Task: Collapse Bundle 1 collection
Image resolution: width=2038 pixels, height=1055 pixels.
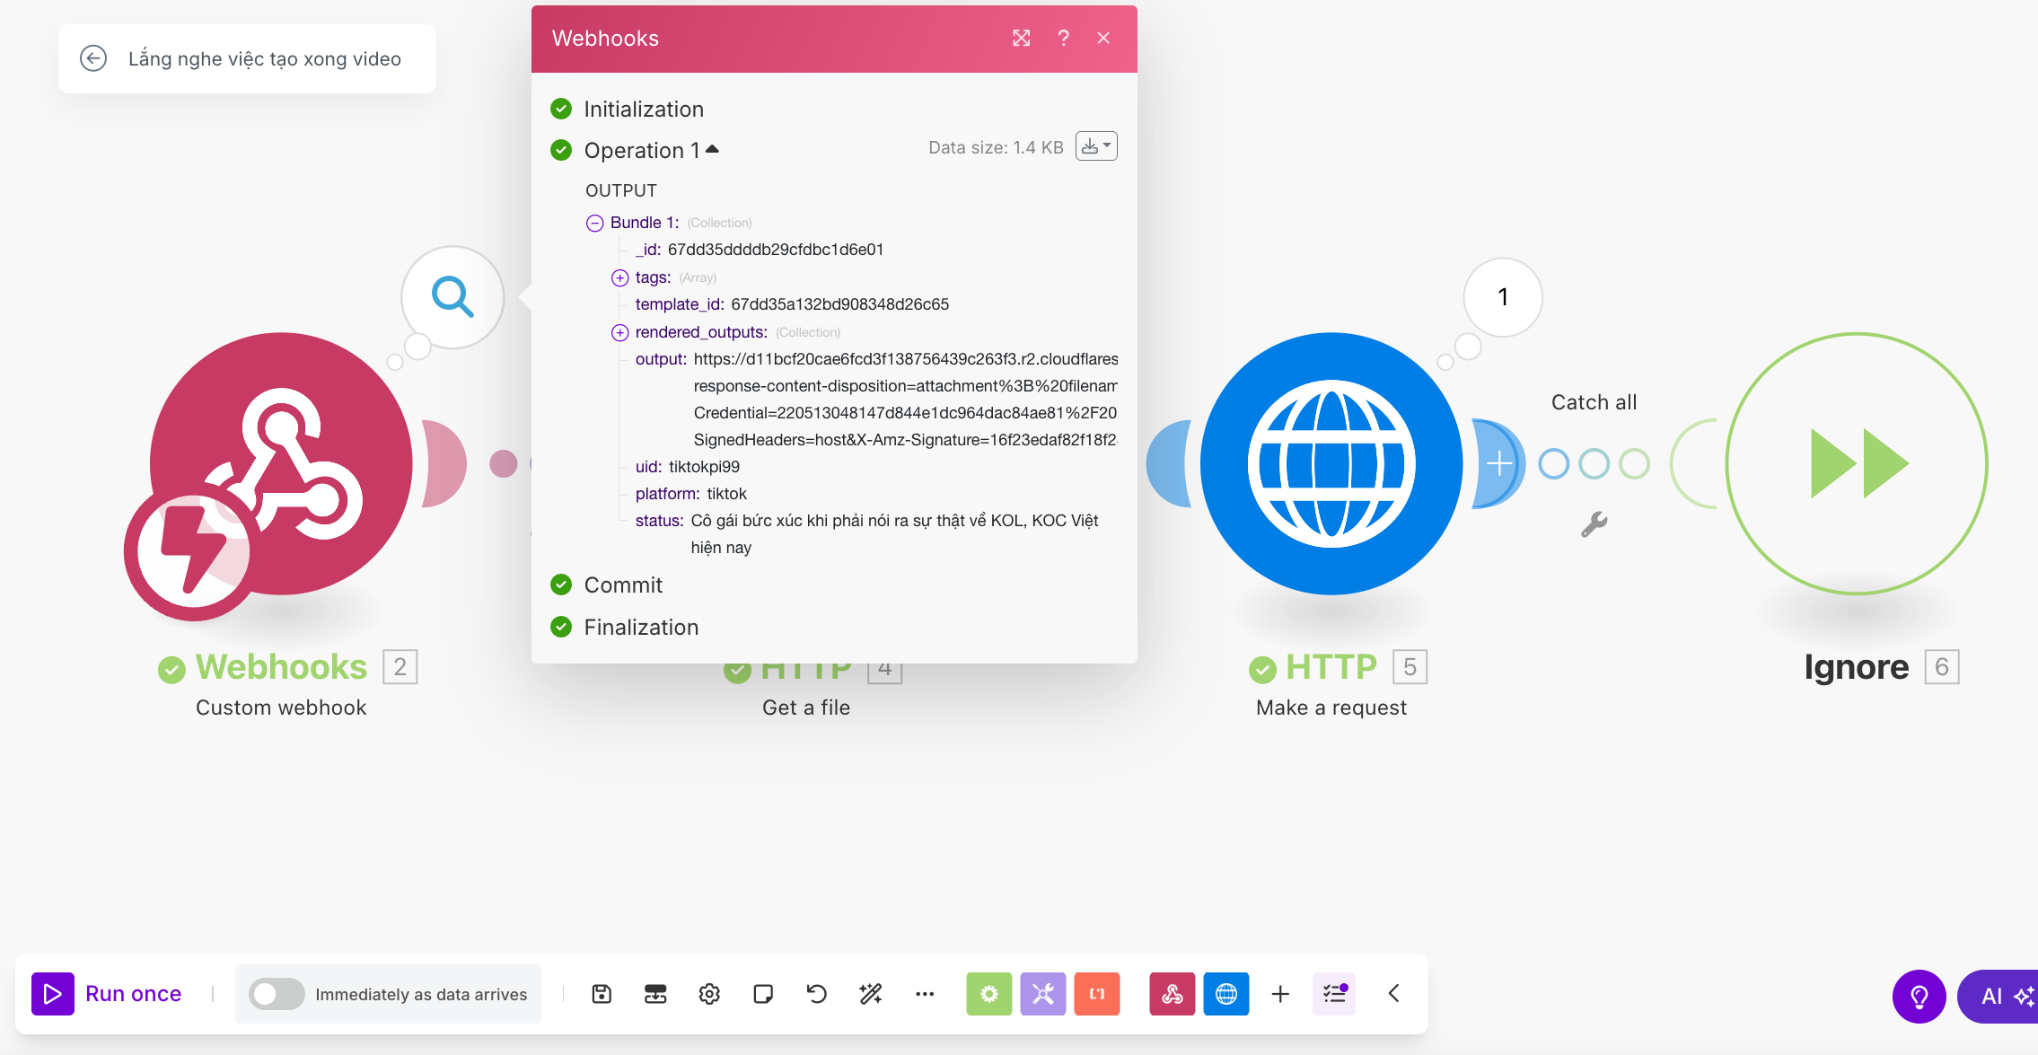Action: tap(594, 223)
